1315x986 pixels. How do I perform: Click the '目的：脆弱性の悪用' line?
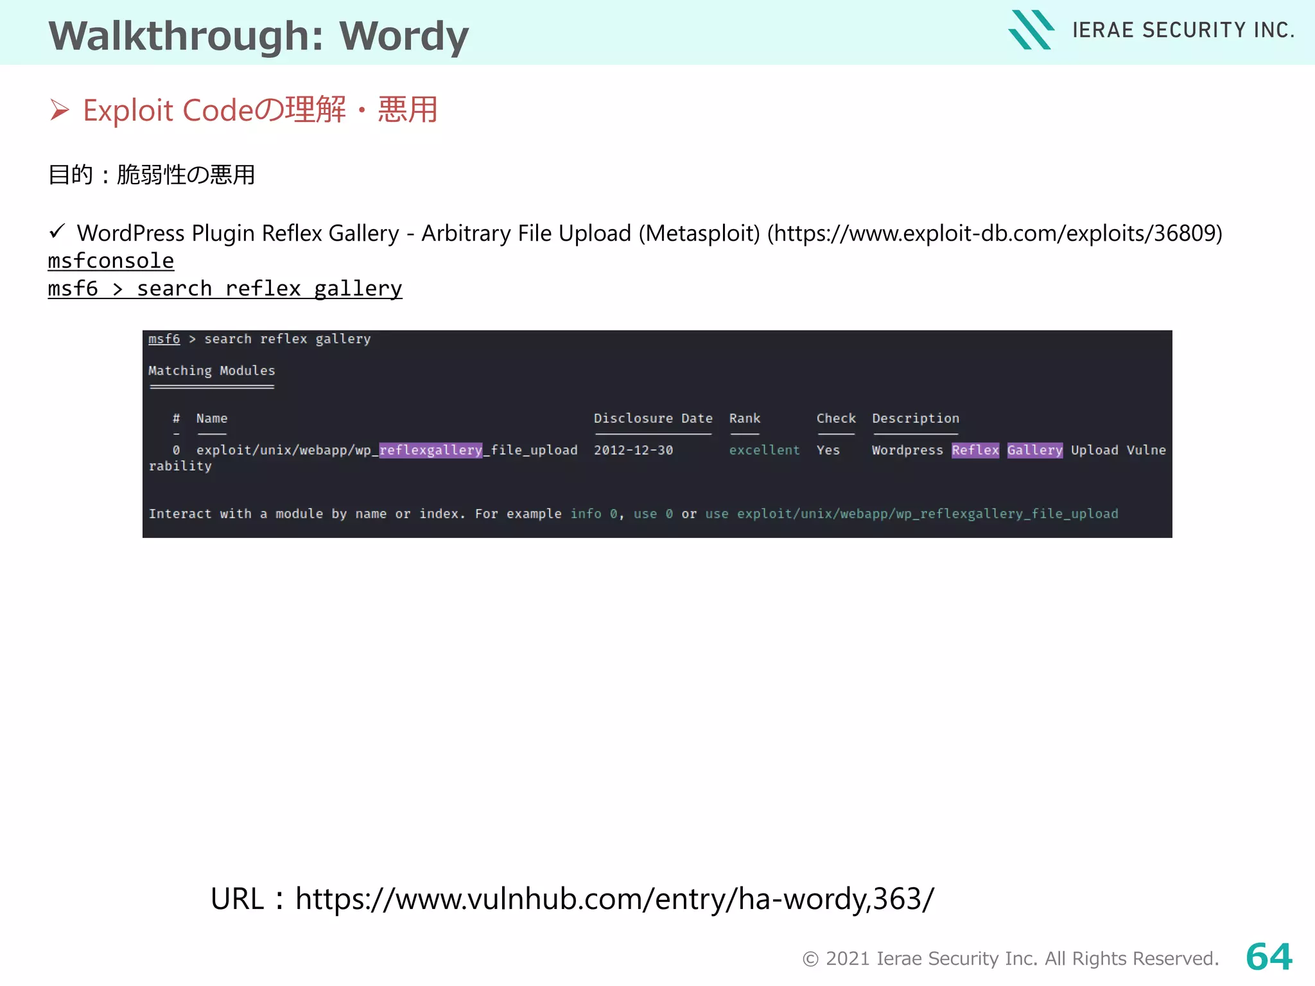pos(152,175)
